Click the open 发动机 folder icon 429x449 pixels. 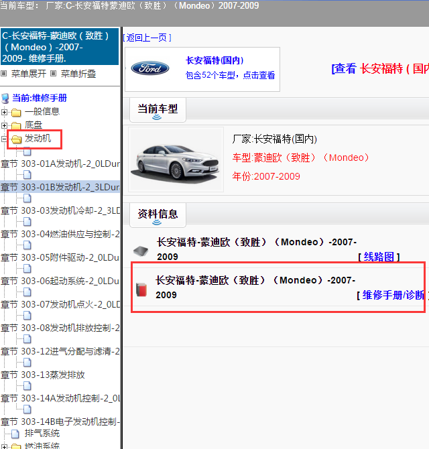[x=16, y=139]
